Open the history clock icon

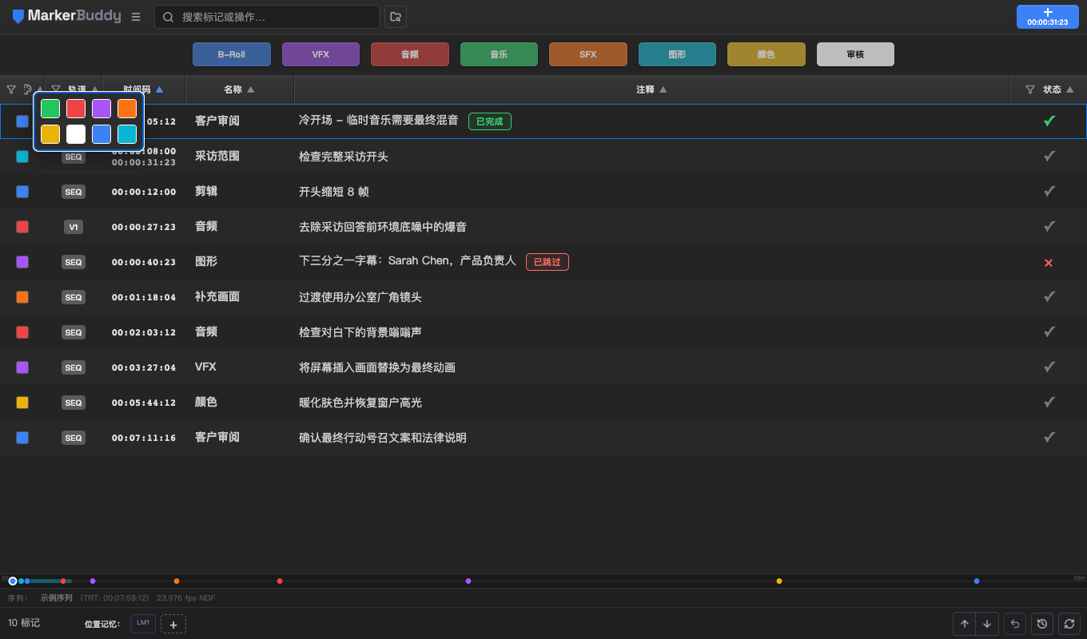click(1042, 624)
